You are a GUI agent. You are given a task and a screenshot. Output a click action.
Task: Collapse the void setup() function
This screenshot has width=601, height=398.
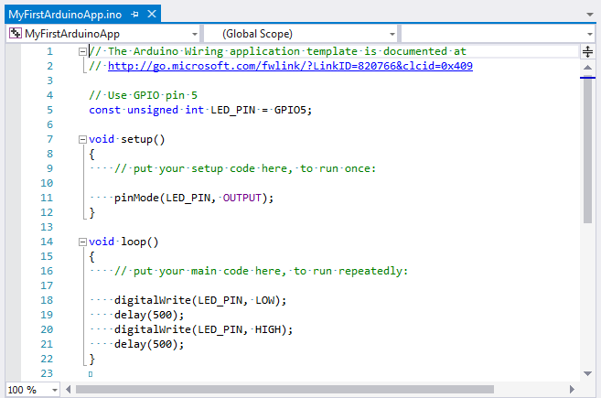click(x=82, y=140)
